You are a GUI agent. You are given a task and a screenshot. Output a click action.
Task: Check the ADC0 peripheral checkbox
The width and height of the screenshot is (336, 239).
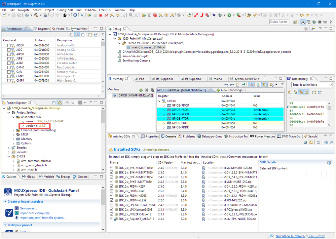click(x=9, y=45)
